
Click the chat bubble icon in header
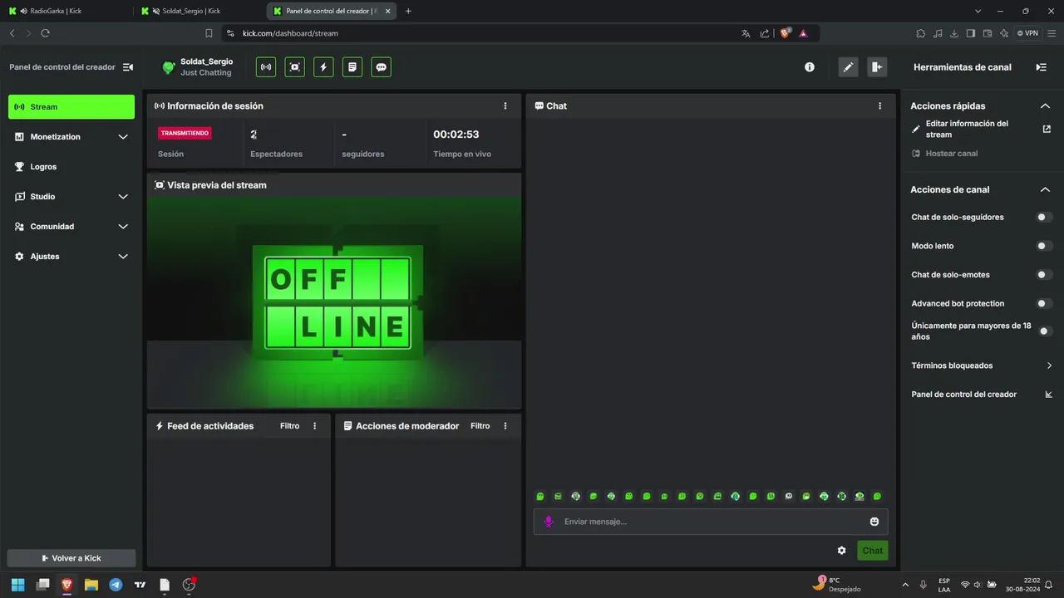[x=381, y=67]
